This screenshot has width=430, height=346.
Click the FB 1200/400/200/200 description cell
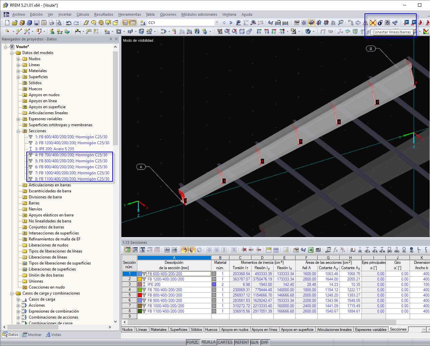point(166,279)
